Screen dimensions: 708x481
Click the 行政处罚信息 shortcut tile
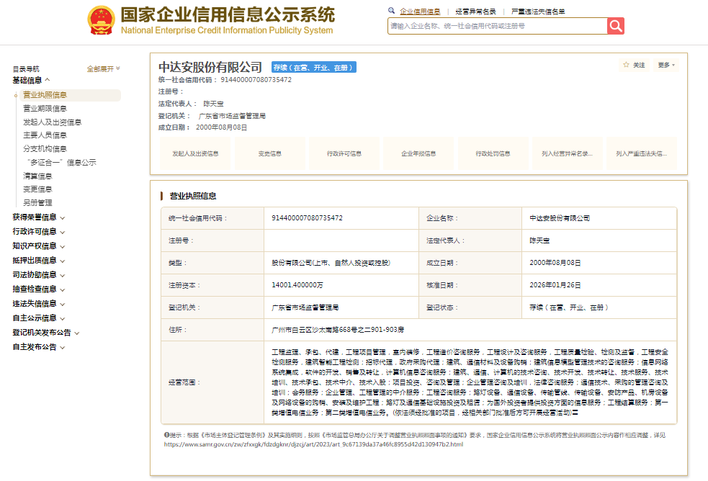point(493,153)
